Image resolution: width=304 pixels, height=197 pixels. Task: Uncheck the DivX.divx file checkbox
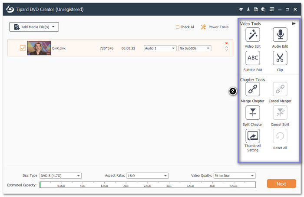coord(23,48)
